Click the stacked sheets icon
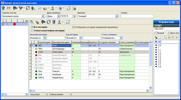 tap(40, 8)
